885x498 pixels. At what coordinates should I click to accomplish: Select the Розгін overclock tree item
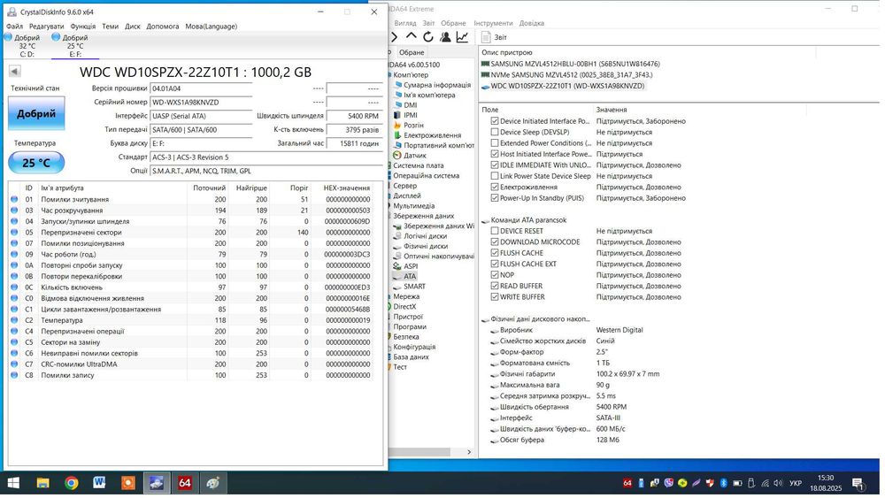[x=413, y=126]
